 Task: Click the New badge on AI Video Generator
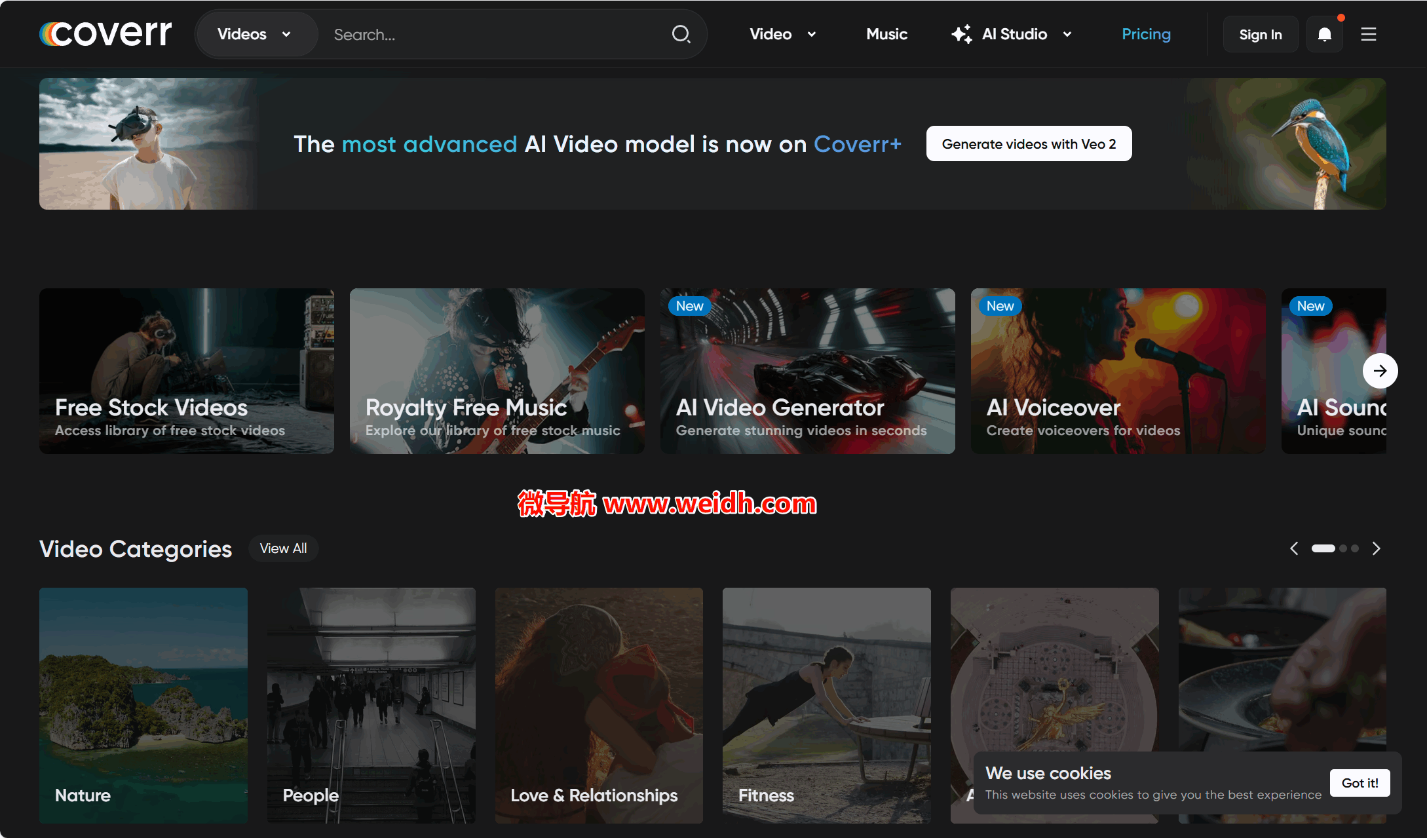(689, 306)
